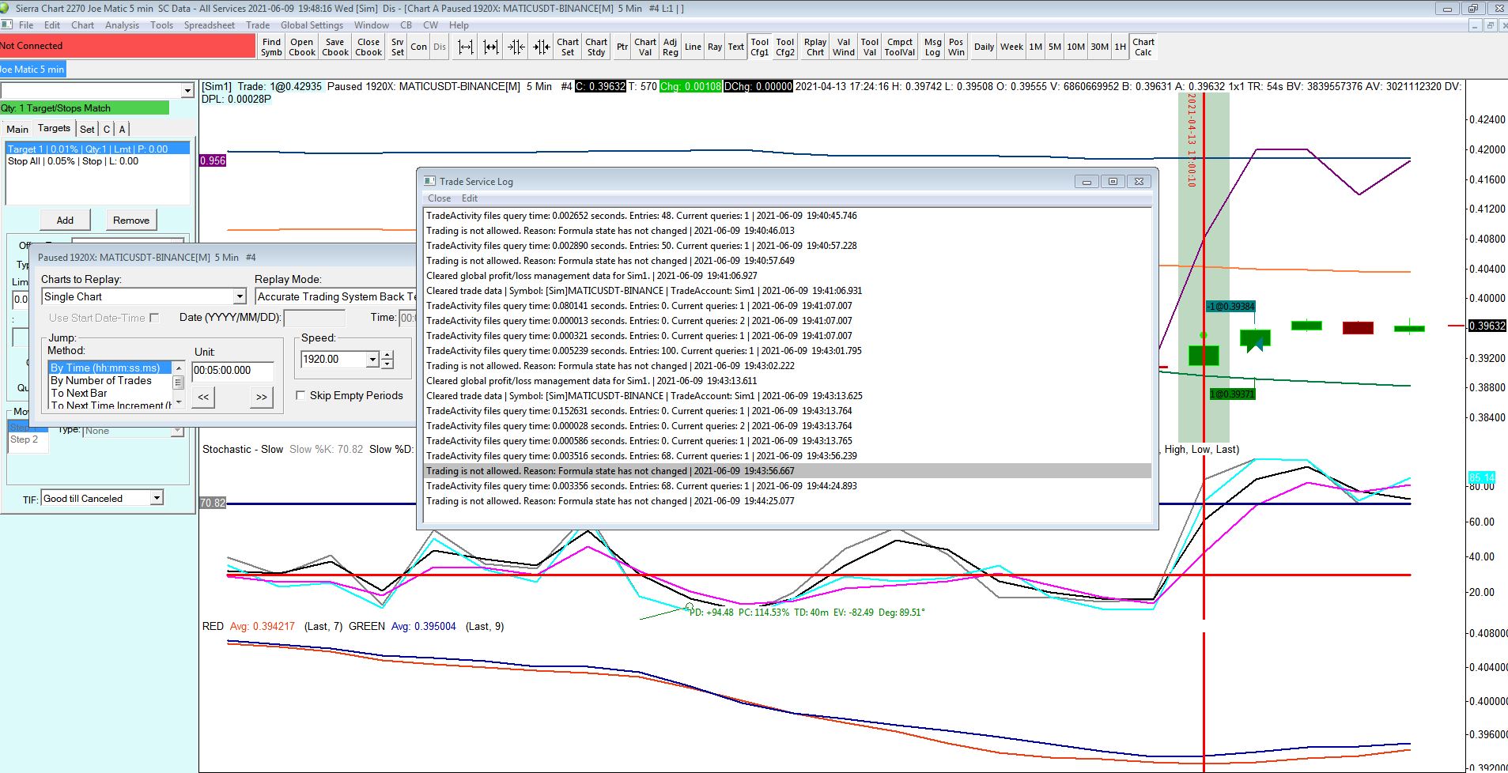Click the jump Unit time field

coord(233,371)
